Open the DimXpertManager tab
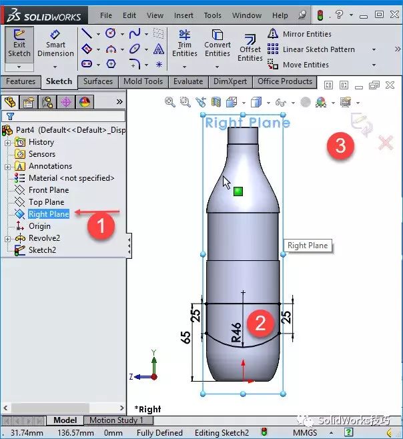 (x=66, y=102)
